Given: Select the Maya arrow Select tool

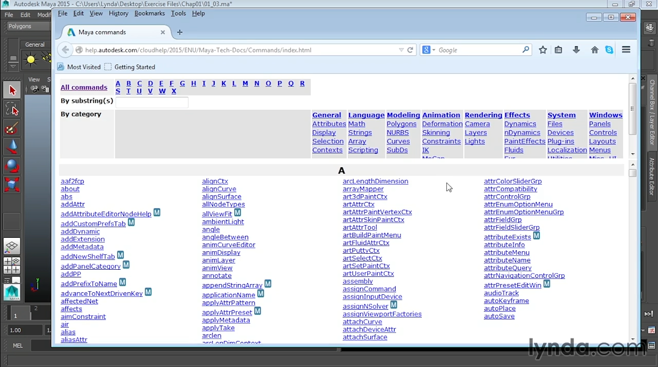Looking at the screenshot, I should (12, 91).
